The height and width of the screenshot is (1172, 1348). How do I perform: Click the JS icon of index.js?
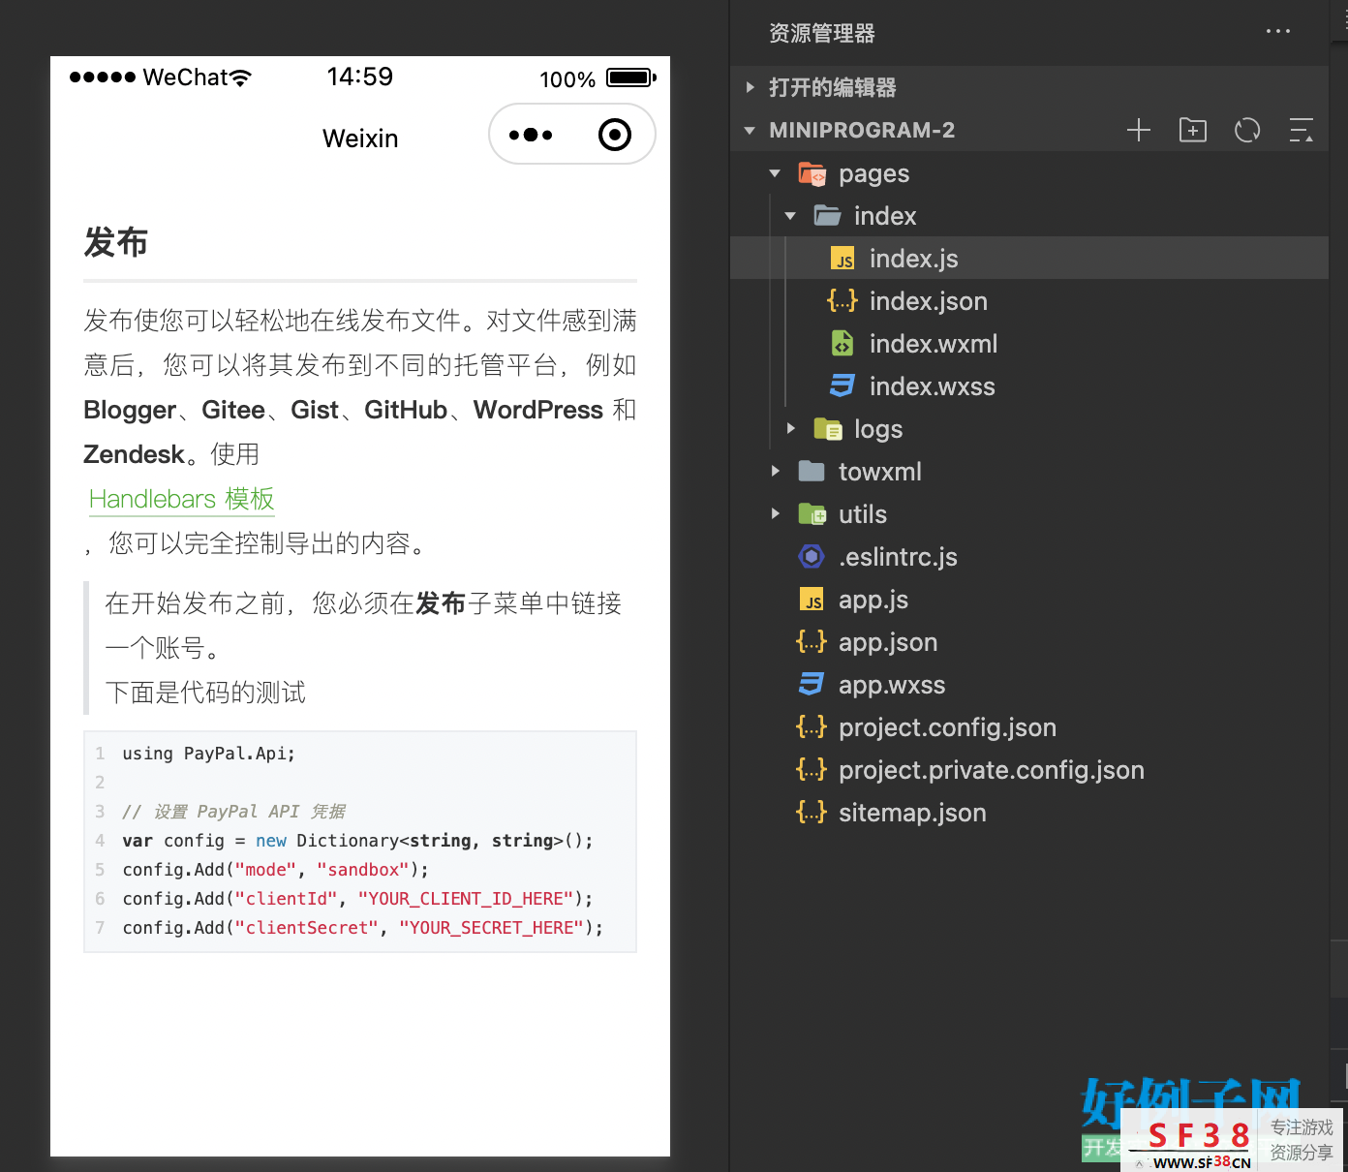tap(842, 259)
